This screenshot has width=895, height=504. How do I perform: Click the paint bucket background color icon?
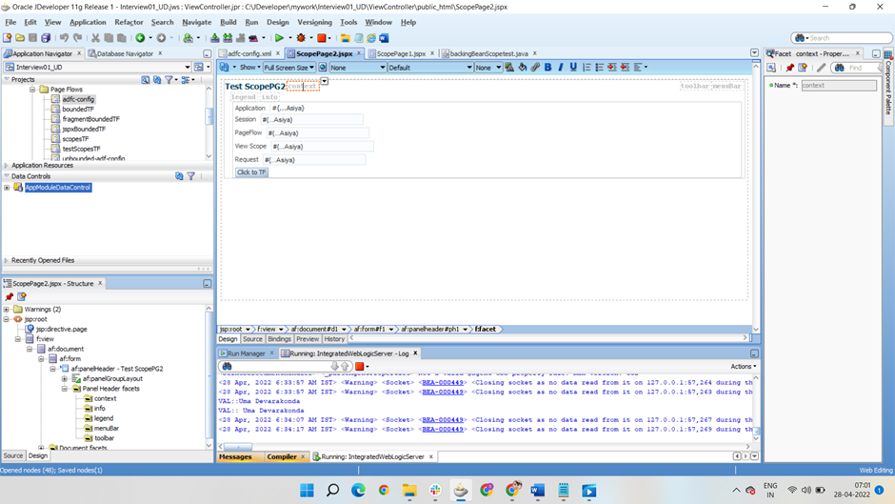coord(523,67)
